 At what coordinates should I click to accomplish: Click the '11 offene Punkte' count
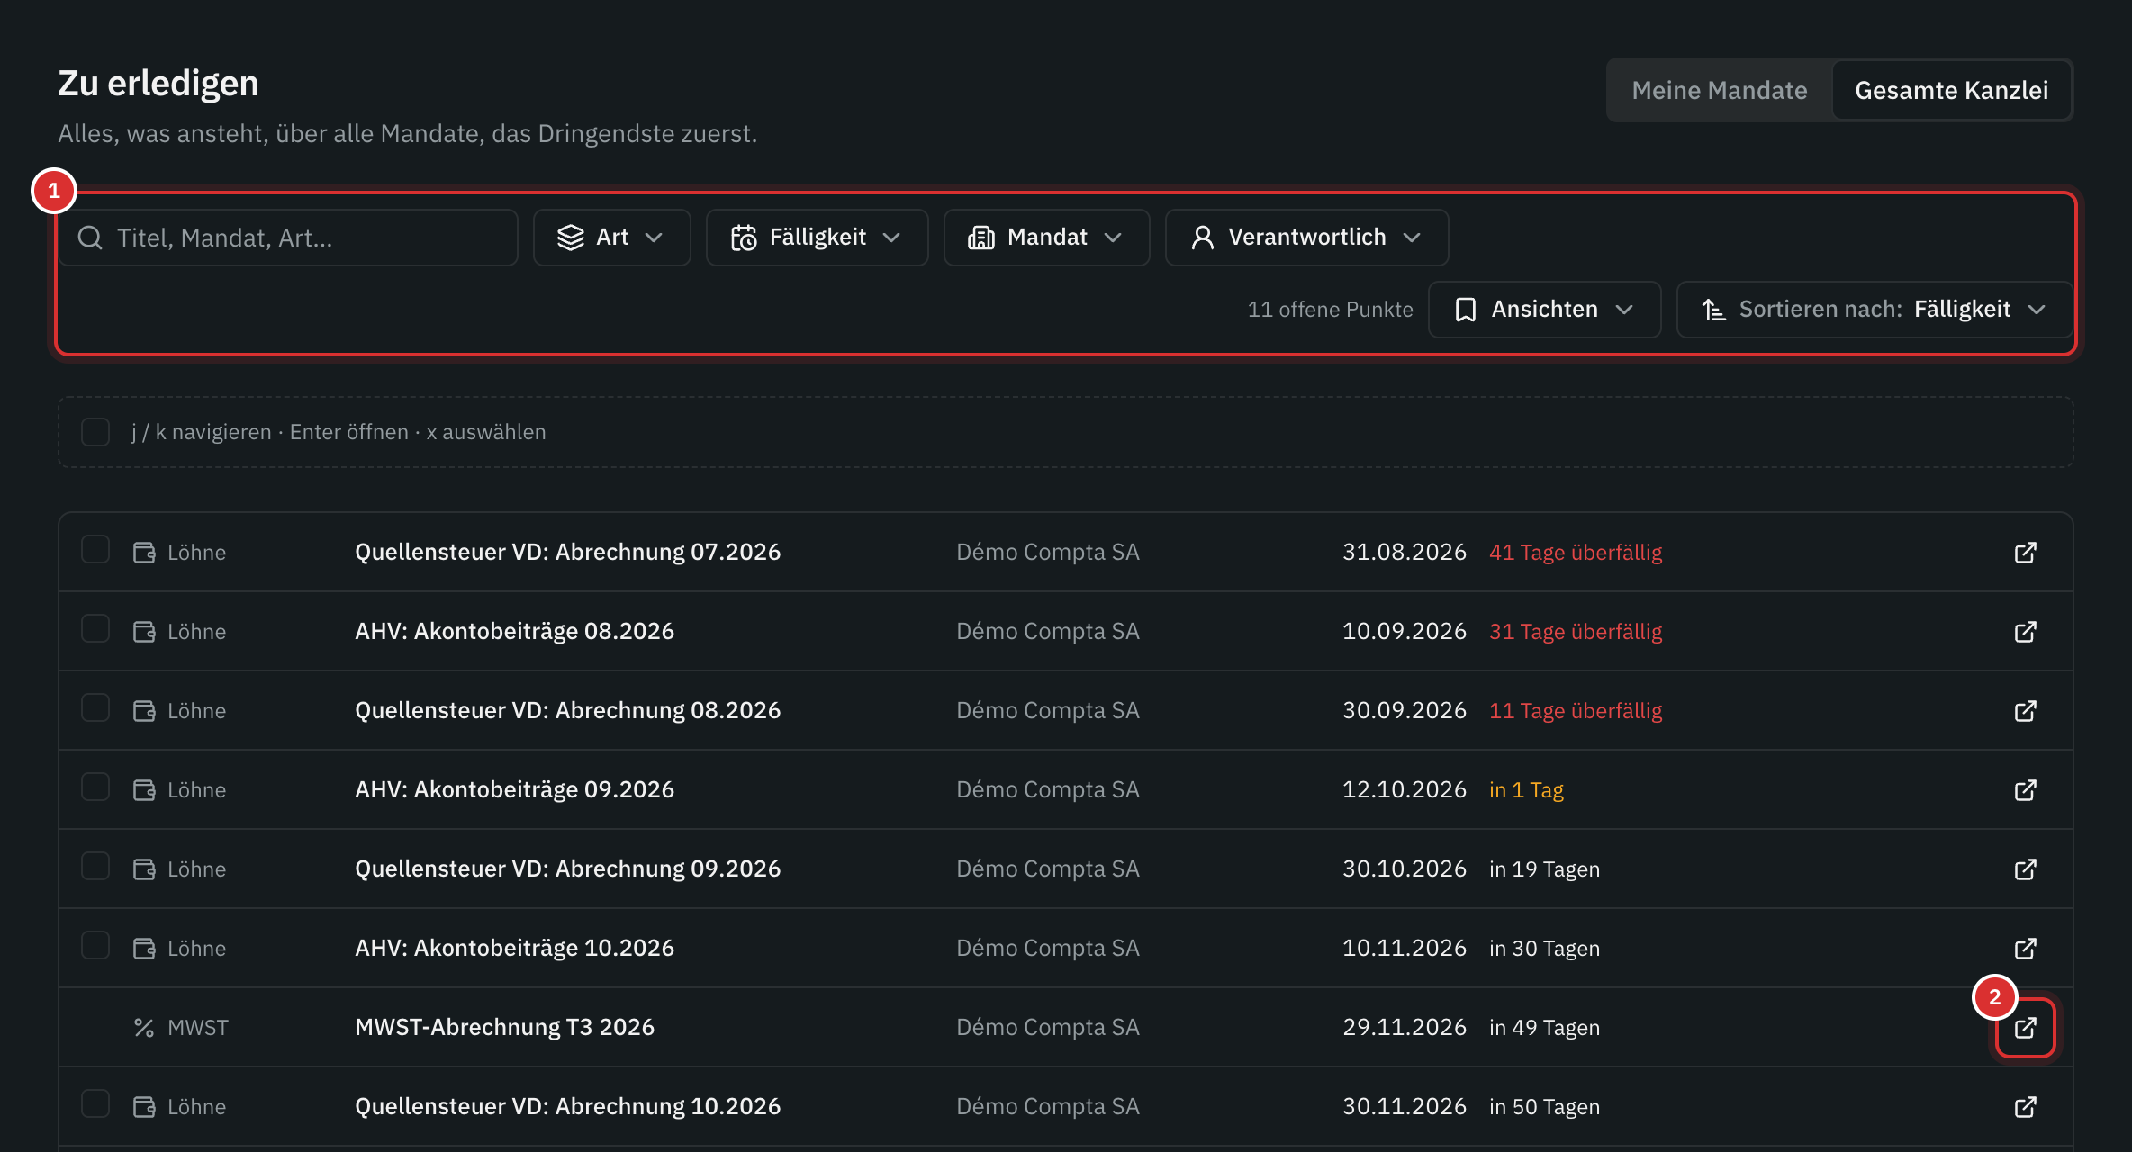1330,310
